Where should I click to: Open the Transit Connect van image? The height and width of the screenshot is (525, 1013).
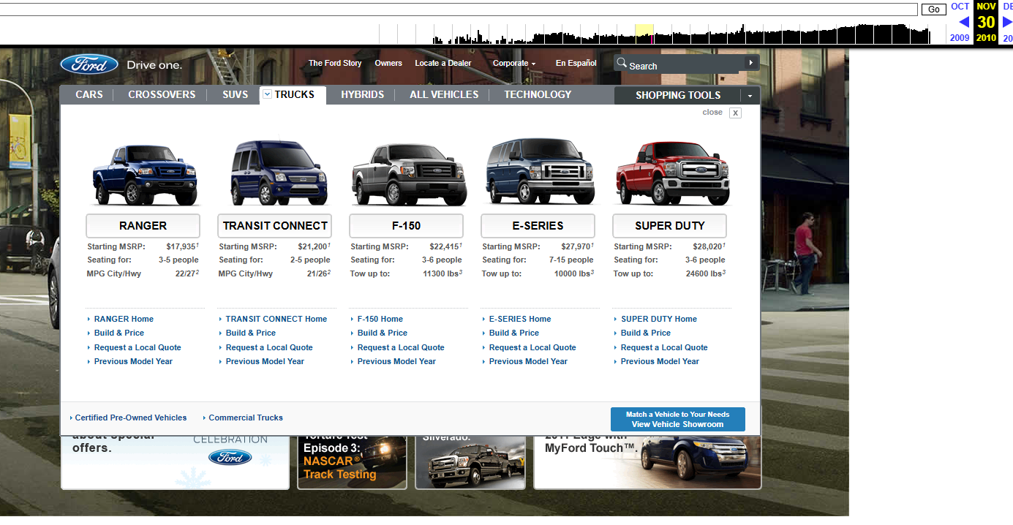pos(279,173)
